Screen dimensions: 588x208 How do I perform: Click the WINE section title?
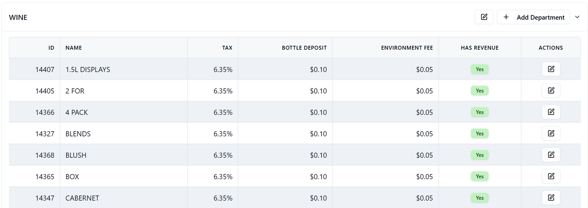(18, 17)
